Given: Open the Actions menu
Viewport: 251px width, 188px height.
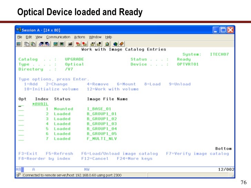Looking at the screenshot, I should (x=79, y=37).
